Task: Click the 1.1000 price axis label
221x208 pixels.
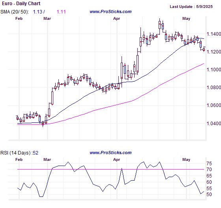Action: pyautogui.click(x=214, y=70)
